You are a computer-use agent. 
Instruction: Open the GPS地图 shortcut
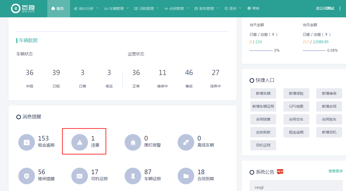296,106
